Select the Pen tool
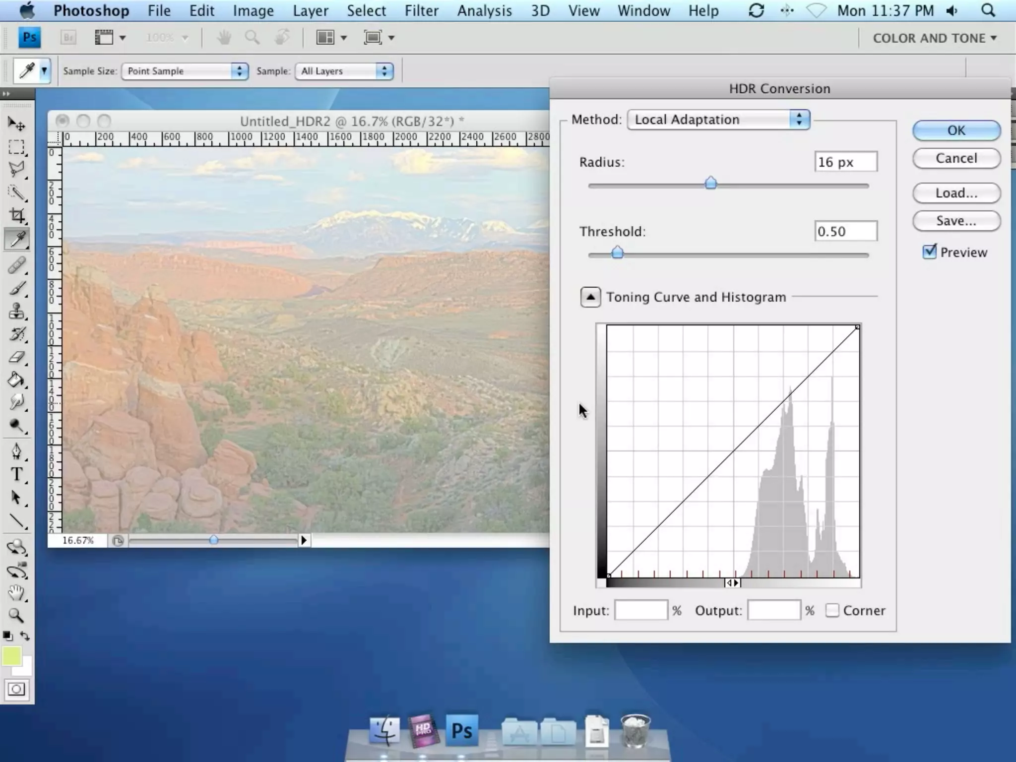This screenshot has height=762, width=1016. (x=16, y=451)
